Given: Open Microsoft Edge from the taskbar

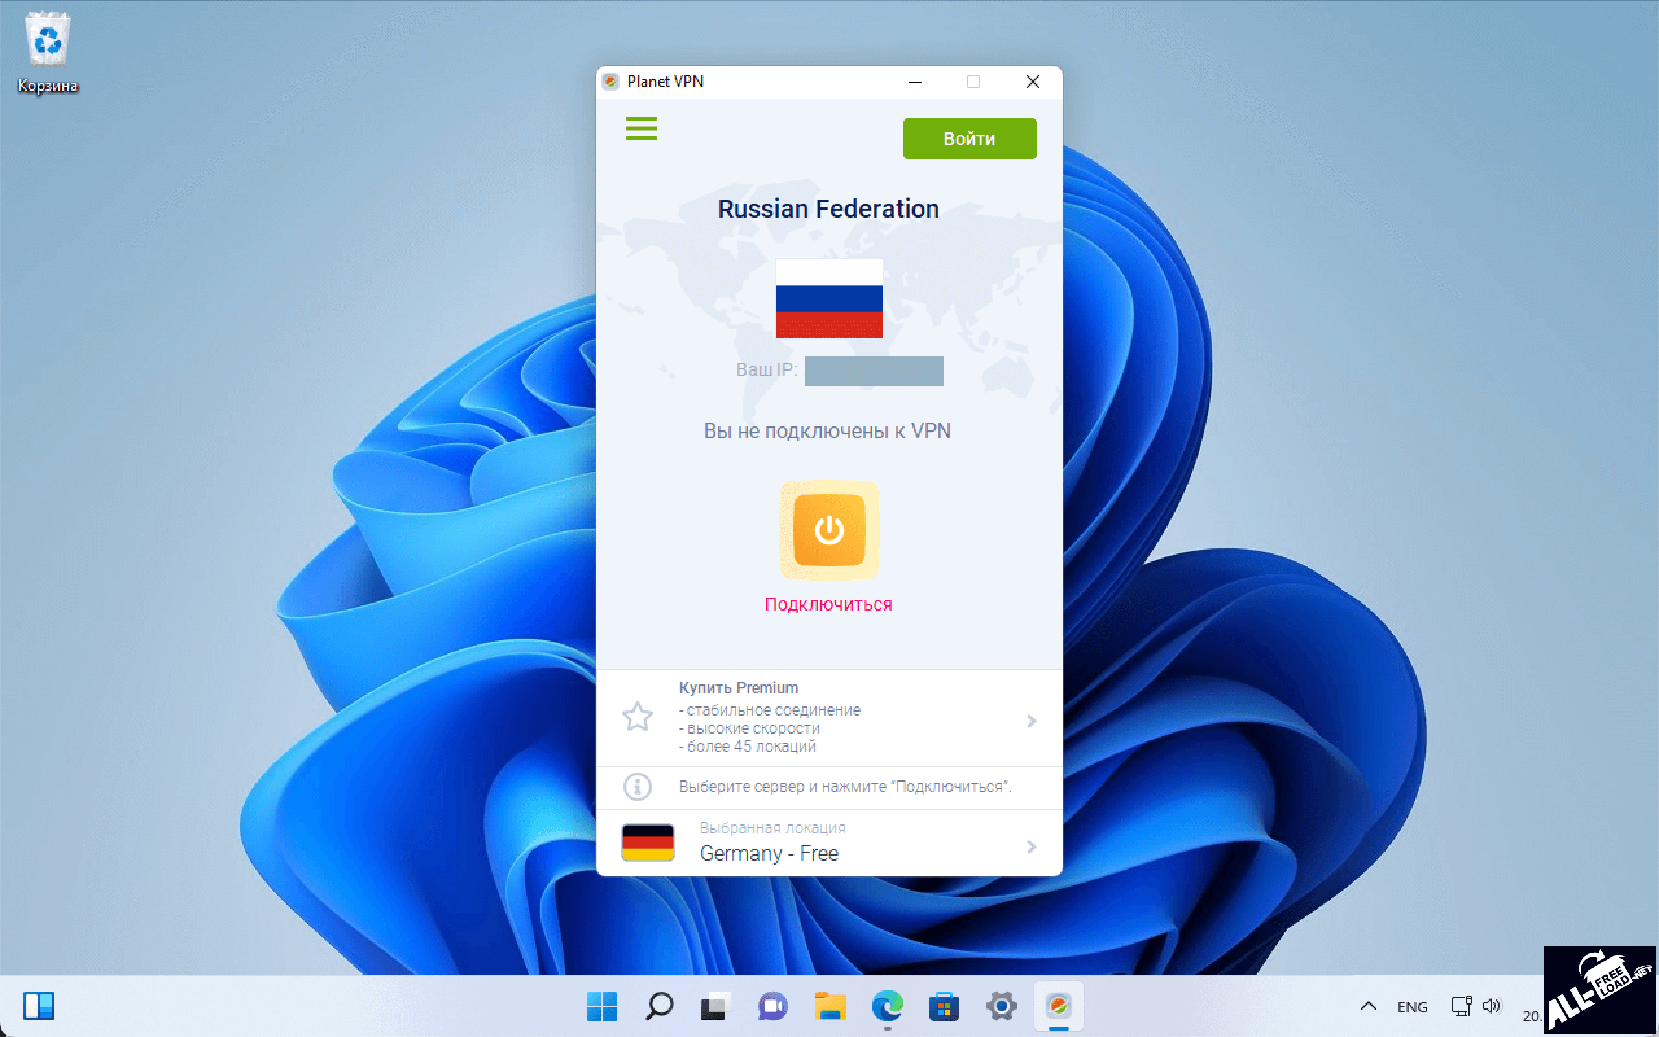Looking at the screenshot, I should pyautogui.click(x=887, y=1006).
